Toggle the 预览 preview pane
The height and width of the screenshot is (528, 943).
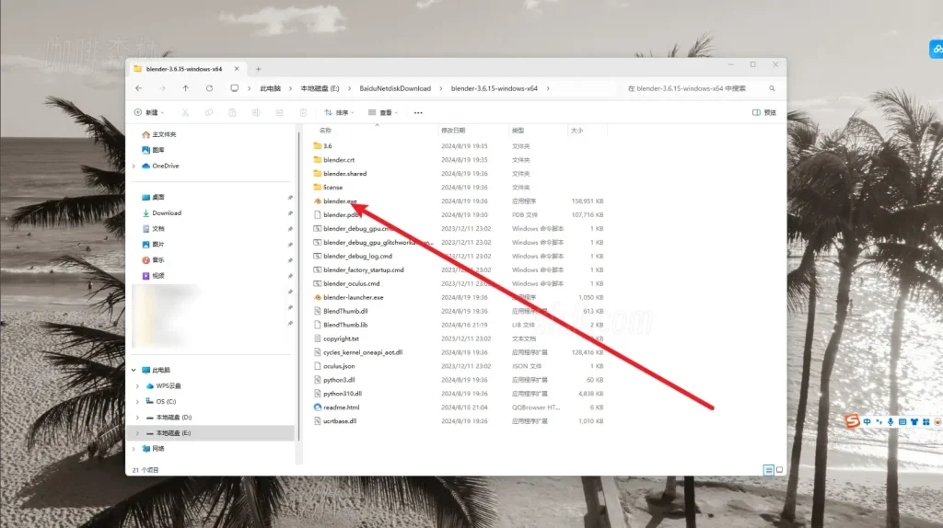(763, 112)
